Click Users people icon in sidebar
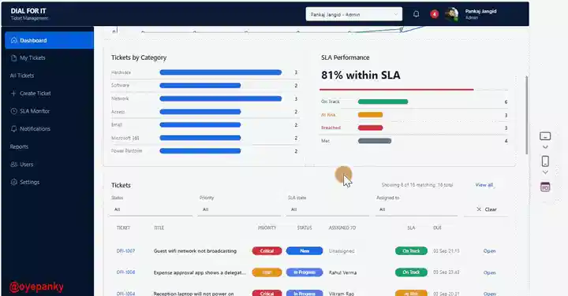Image resolution: width=568 pixels, height=296 pixels. tap(13, 165)
